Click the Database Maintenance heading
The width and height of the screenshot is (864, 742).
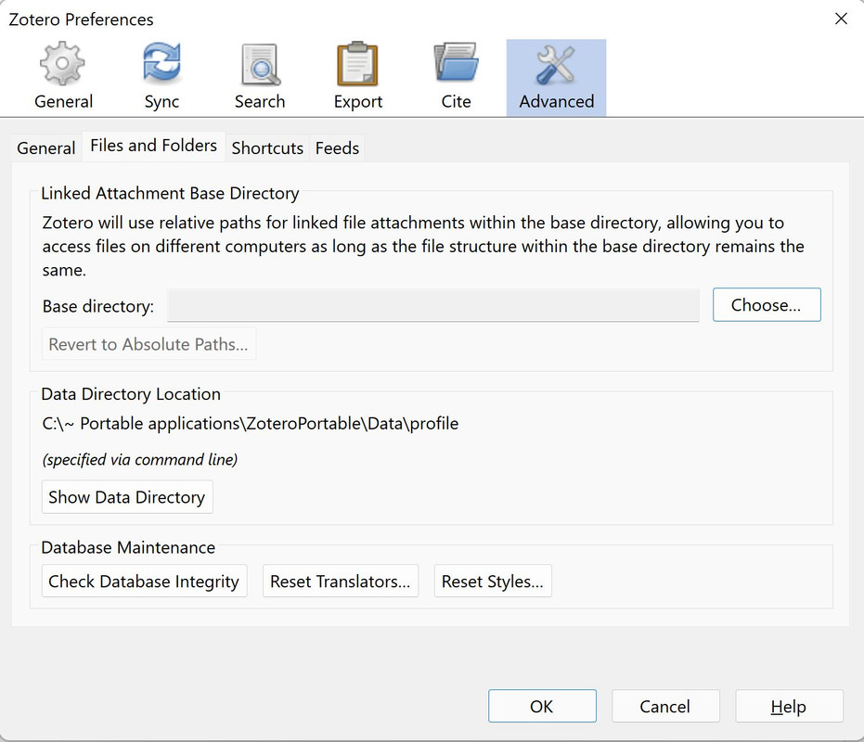pos(128,547)
